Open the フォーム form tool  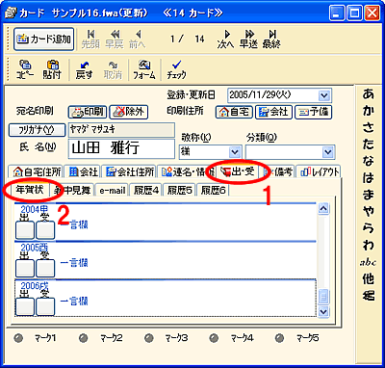pos(144,69)
